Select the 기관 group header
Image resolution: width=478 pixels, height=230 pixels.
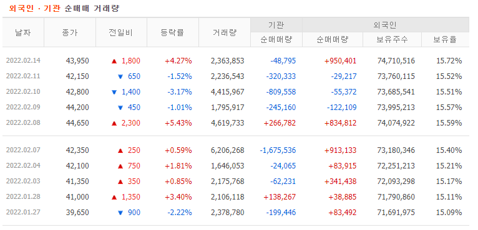click(x=276, y=25)
